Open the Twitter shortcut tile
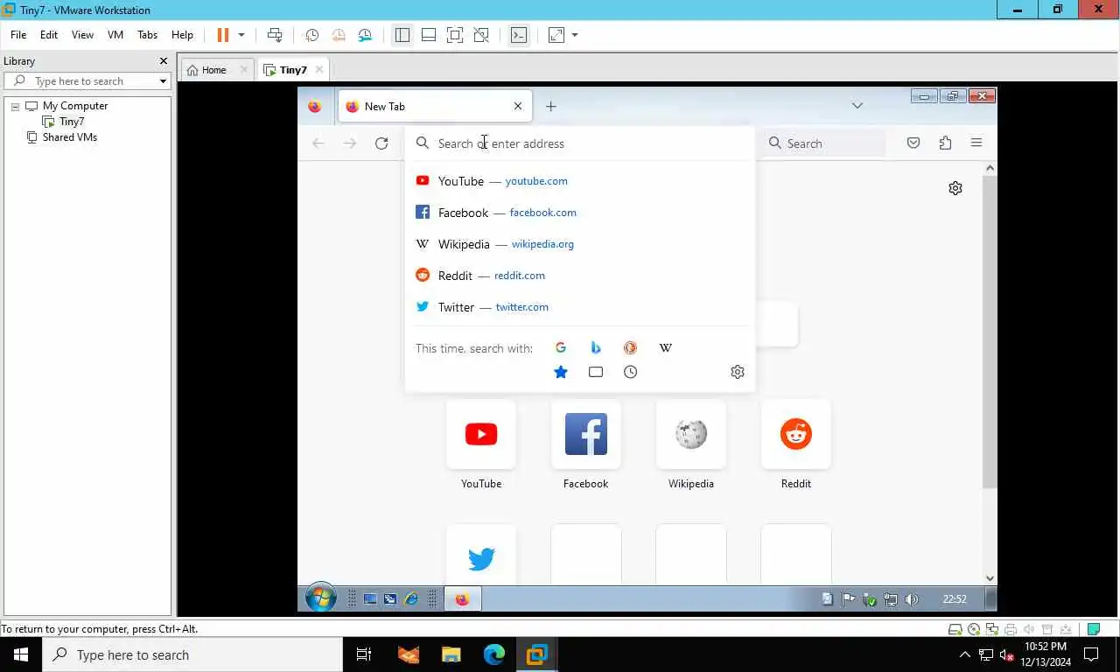Image resolution: width=1120 pixels, height=672 pixels. click(481, 555)
